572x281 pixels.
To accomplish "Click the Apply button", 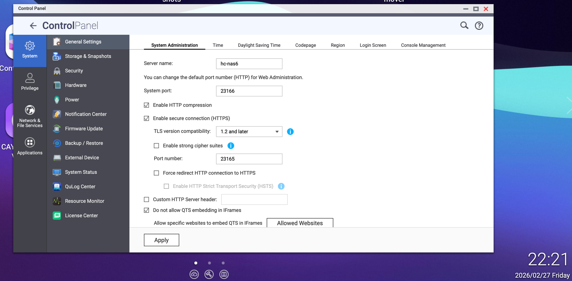I will coord(161,240).
